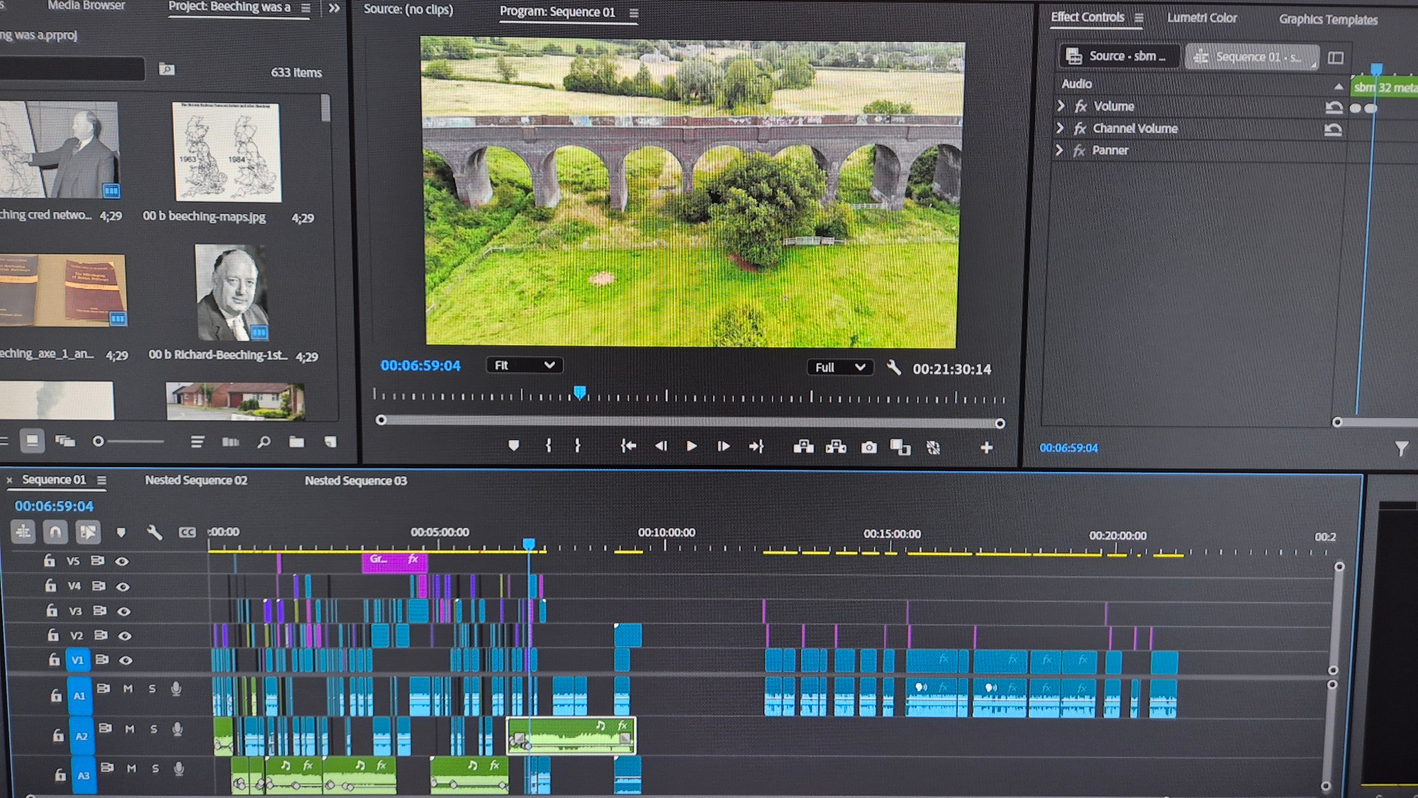Open search bins icon in Project panel
1418x798 pixels.
(x=167, y=69)
